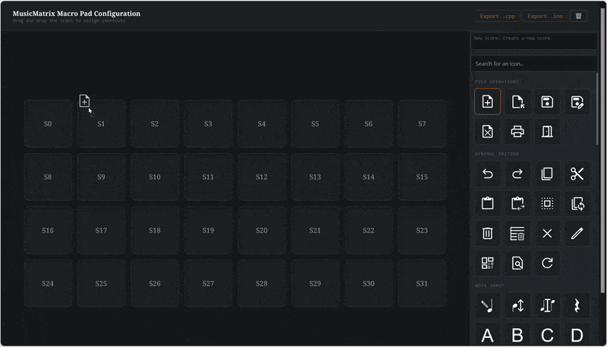
Task: Pick the Redo arrow icon
Action: (x=517, y=174)
